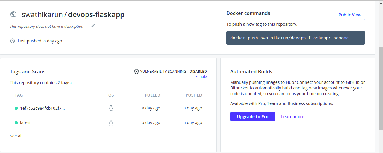Click the swathikarun namespace in the title
383x153 pixels.
(x=42, y=14)
